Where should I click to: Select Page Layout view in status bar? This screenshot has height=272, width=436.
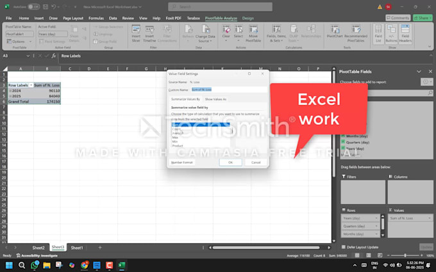coord(369,255)
